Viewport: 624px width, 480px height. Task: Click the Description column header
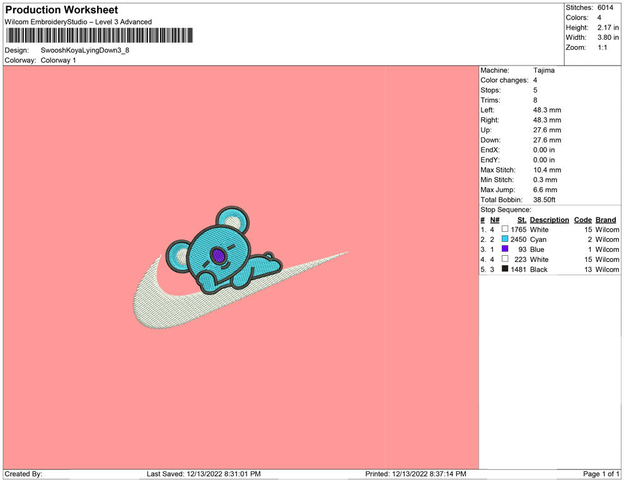(x=549, y=220)
